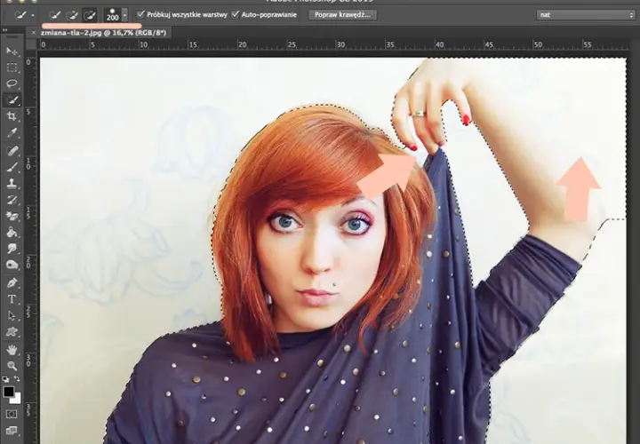640x444 pixels.
Task: Select the Move tool
Action: coord(12,51)
